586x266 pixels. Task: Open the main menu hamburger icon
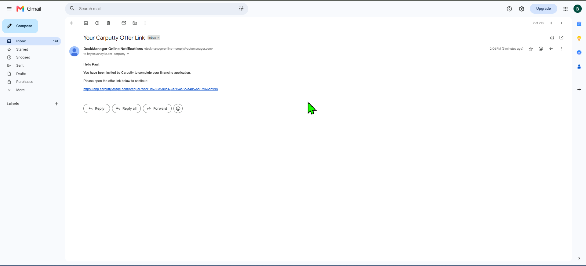[x=9, y=9]
